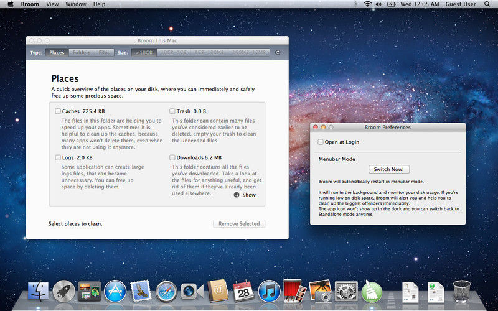Open the View menu

point(52,4)
